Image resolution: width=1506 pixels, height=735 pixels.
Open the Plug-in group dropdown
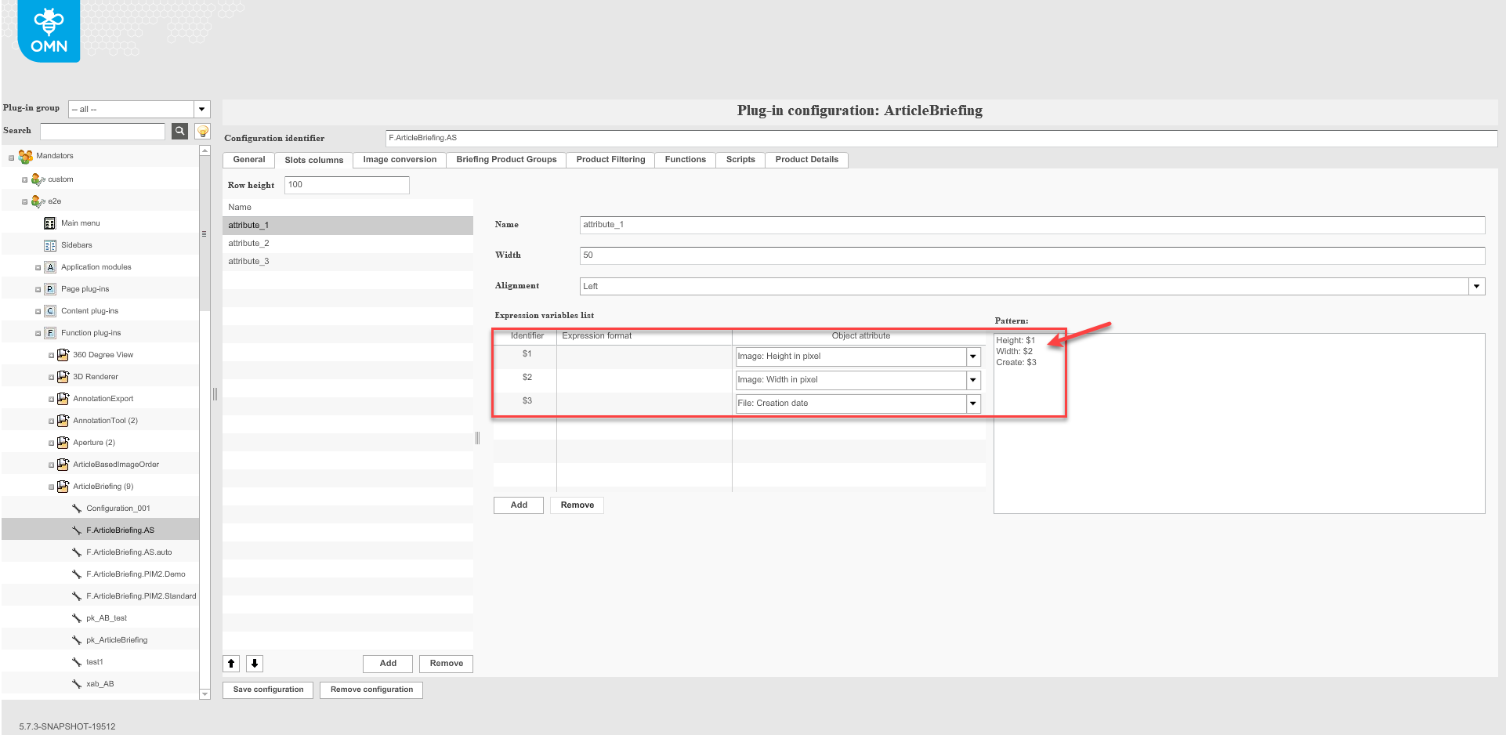pos(201,109)
